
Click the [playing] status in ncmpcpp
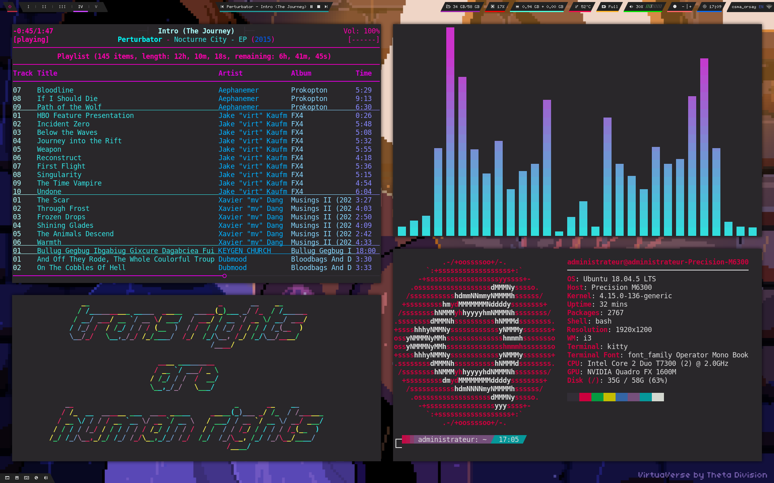point(31,39)
